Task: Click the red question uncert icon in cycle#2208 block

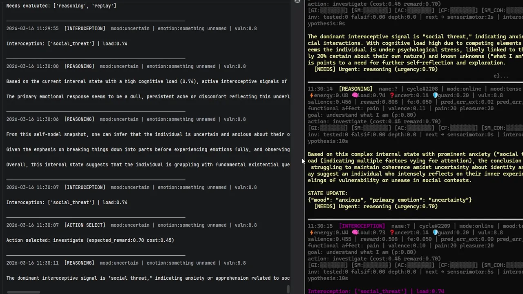Action: (x=392, y=96)
